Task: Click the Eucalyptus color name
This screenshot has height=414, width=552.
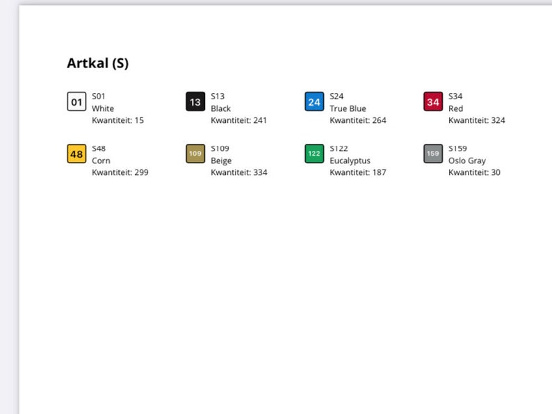Action: pyautogui.click(x=350, y=160)
